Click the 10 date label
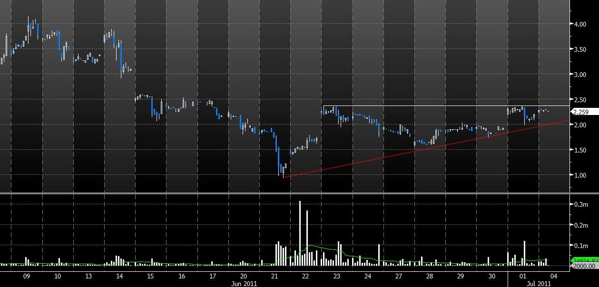The image size is (599, 287). 58,276
